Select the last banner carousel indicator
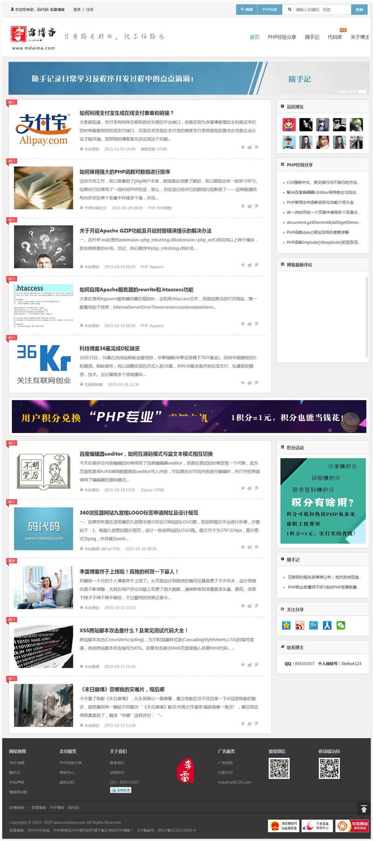Image resolution: width=373 pixels, height=841 pixels. click(362, 91)
